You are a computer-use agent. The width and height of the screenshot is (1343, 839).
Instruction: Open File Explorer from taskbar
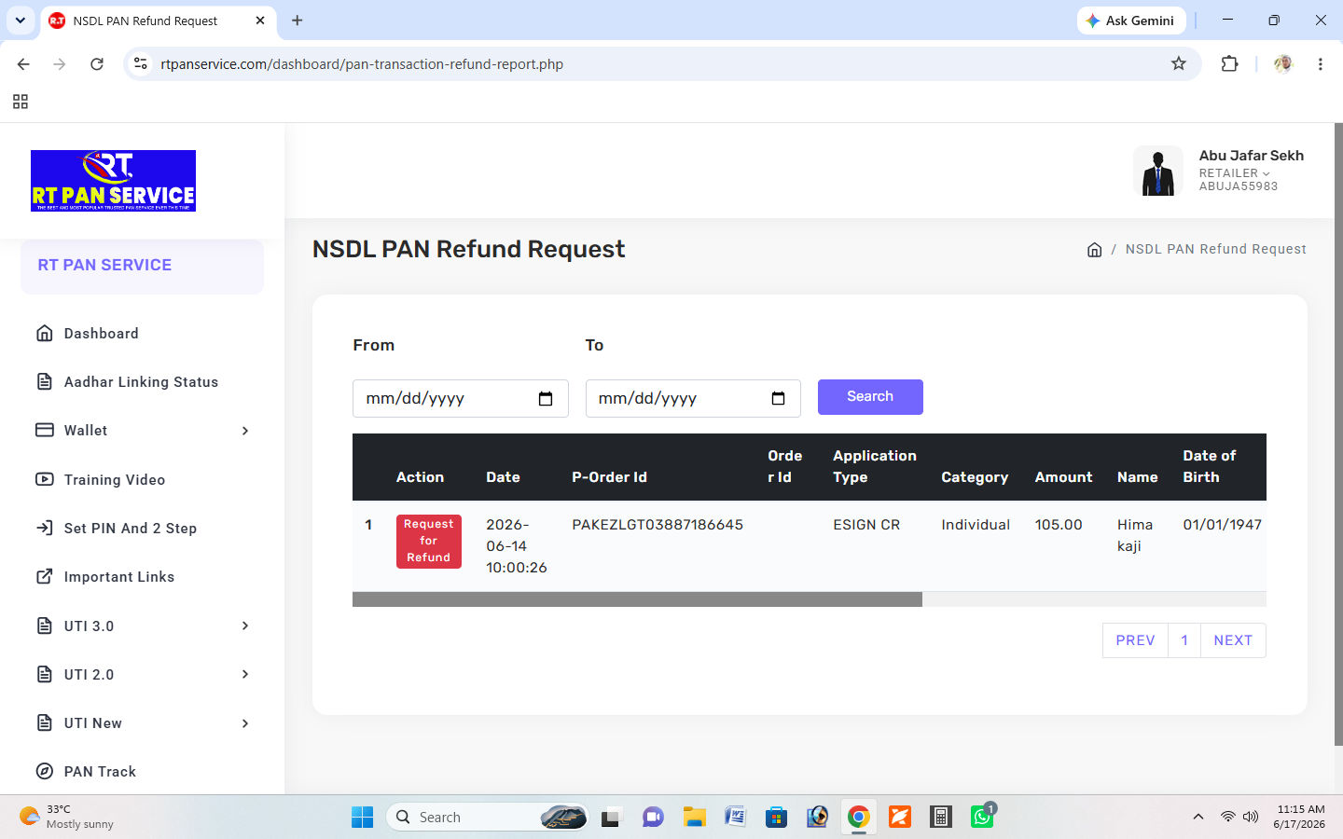[x=694, y=818]
